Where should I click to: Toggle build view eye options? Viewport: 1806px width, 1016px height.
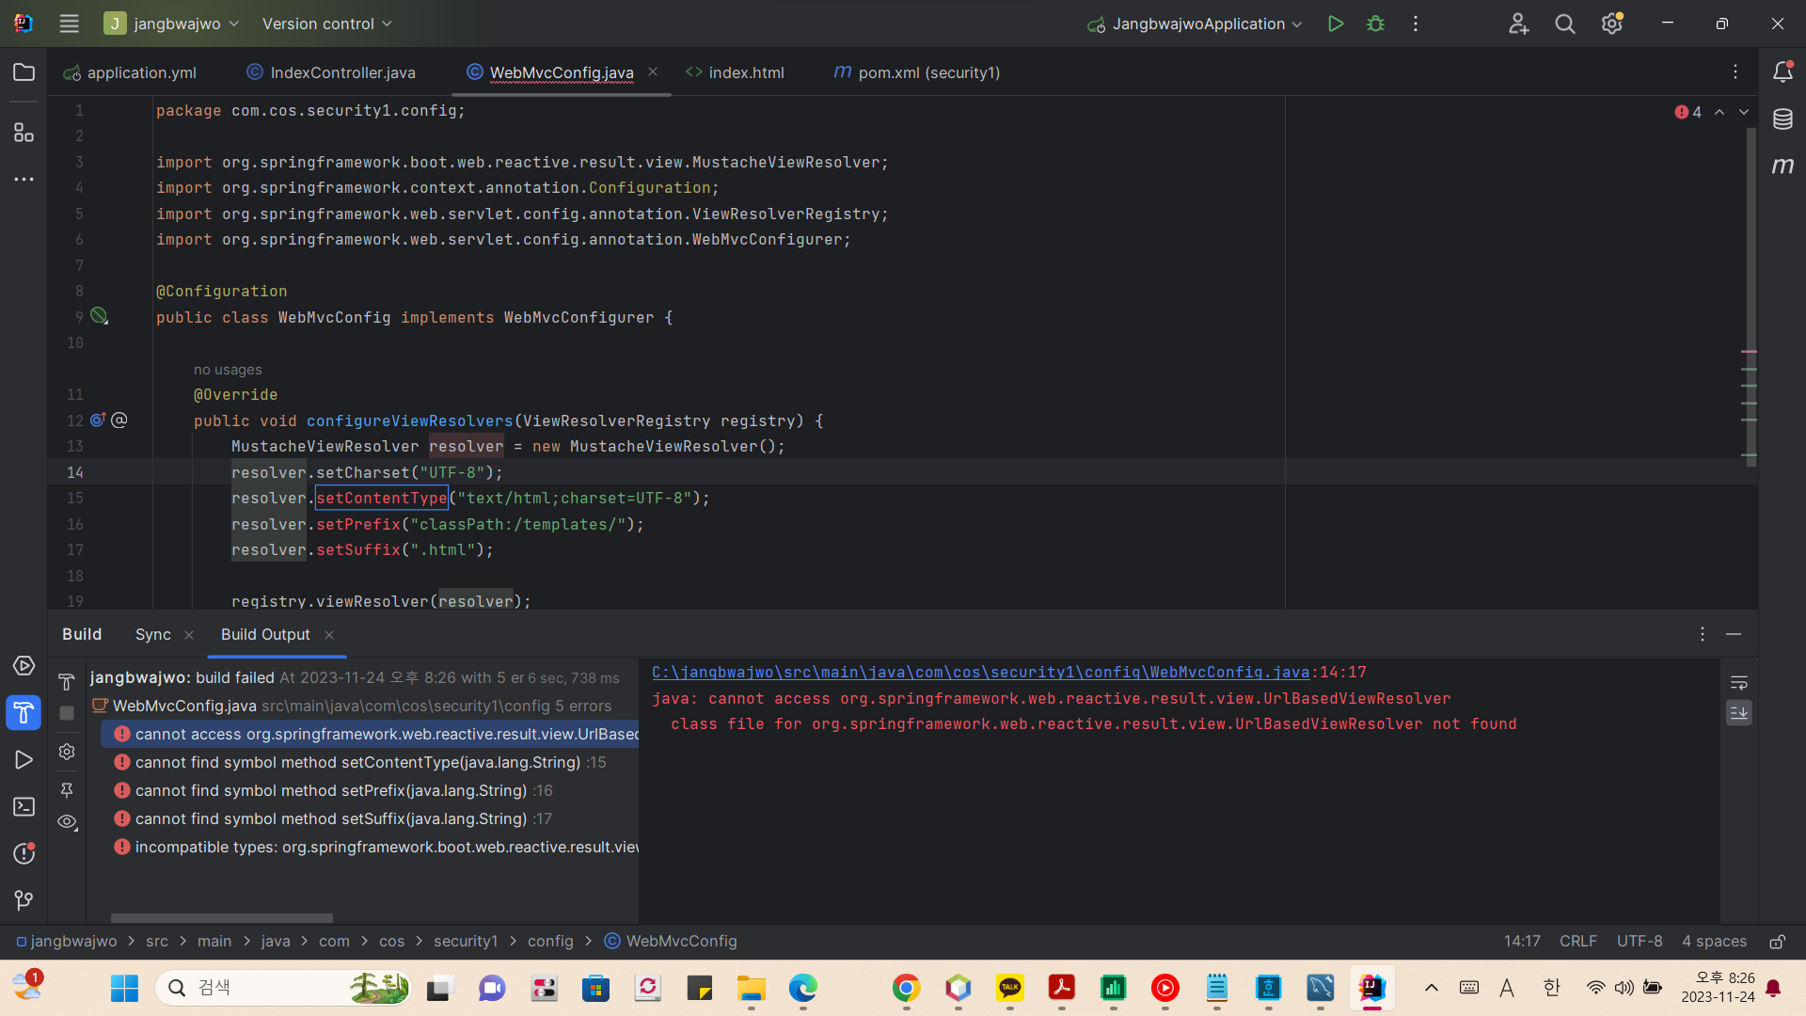[x=67, y=822]
